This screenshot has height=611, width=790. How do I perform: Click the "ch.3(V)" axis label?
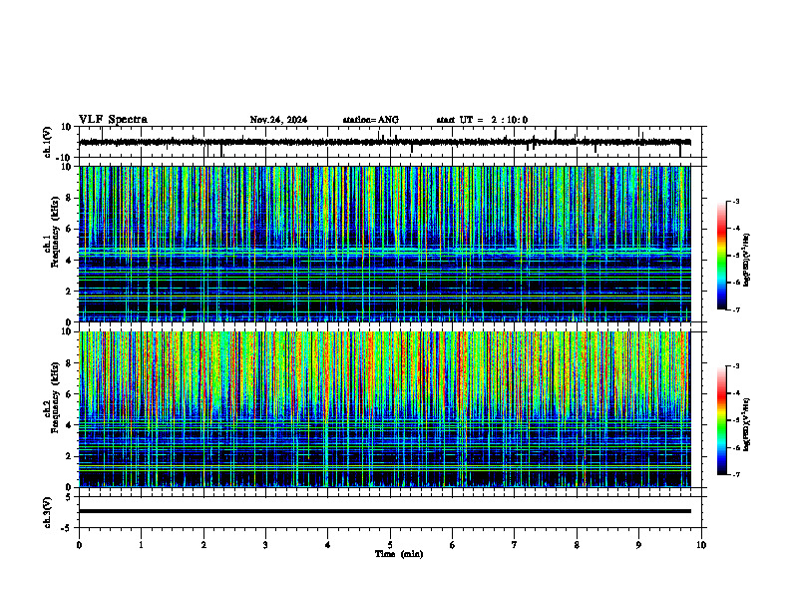coord(47,512)
